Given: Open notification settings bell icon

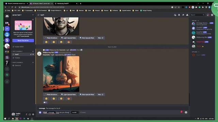Looking at the screenshot, I should pyautogui.click(x=179, y=15).
